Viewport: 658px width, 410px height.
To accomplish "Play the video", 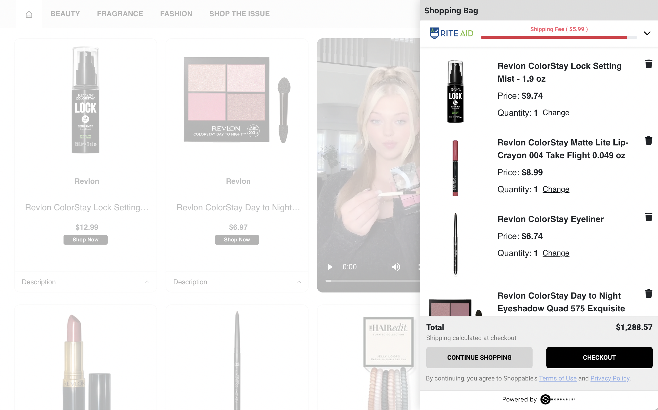I will pos(330,267).
